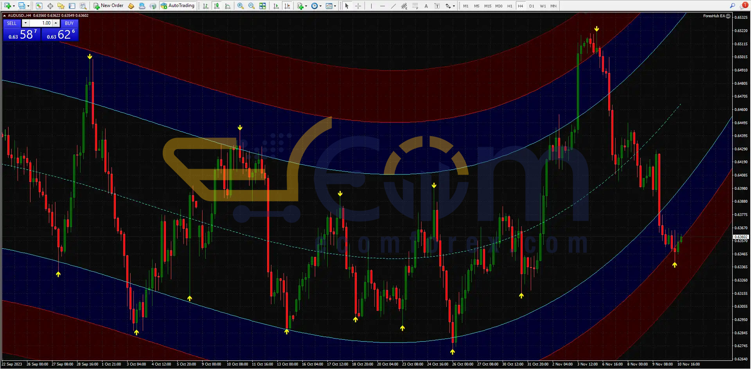The width and height of the screenshot is (751, 369).
Task: Draw a horizontal line tool
Action: (382, 6)
